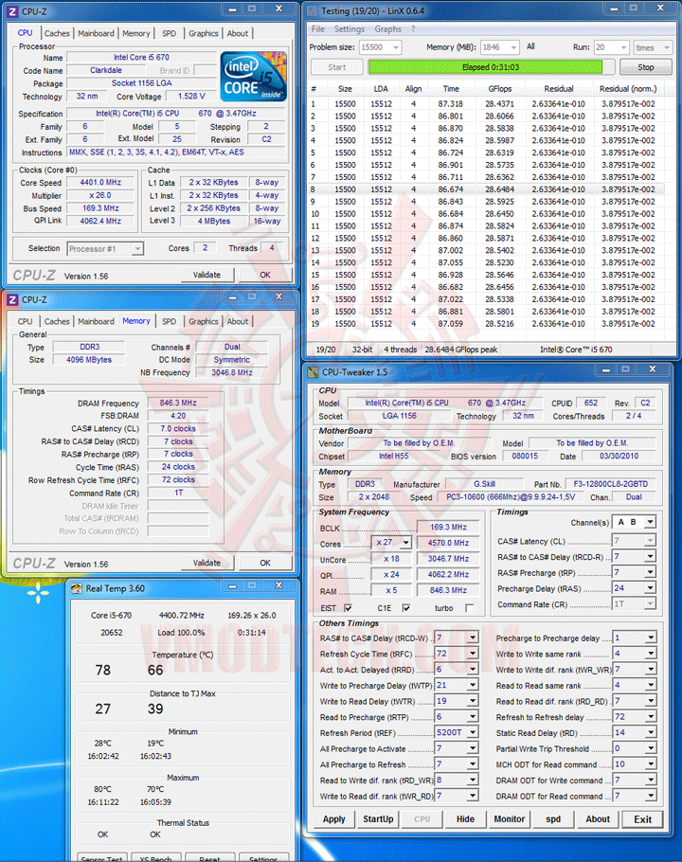Screen dimensions: 682x862
Task: Switch to Caches tab in top CPU-Z window
Action: click(57, 33)
